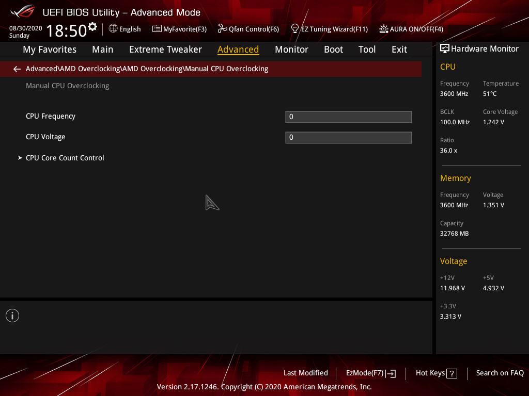The width and height of the screenshot is (529, 396).
Task: Click the 1.242 V core voltage value
Action: click(493, 122)
